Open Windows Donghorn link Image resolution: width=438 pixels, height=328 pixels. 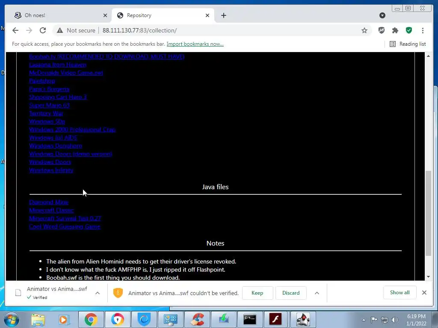[x=56, y=146]
